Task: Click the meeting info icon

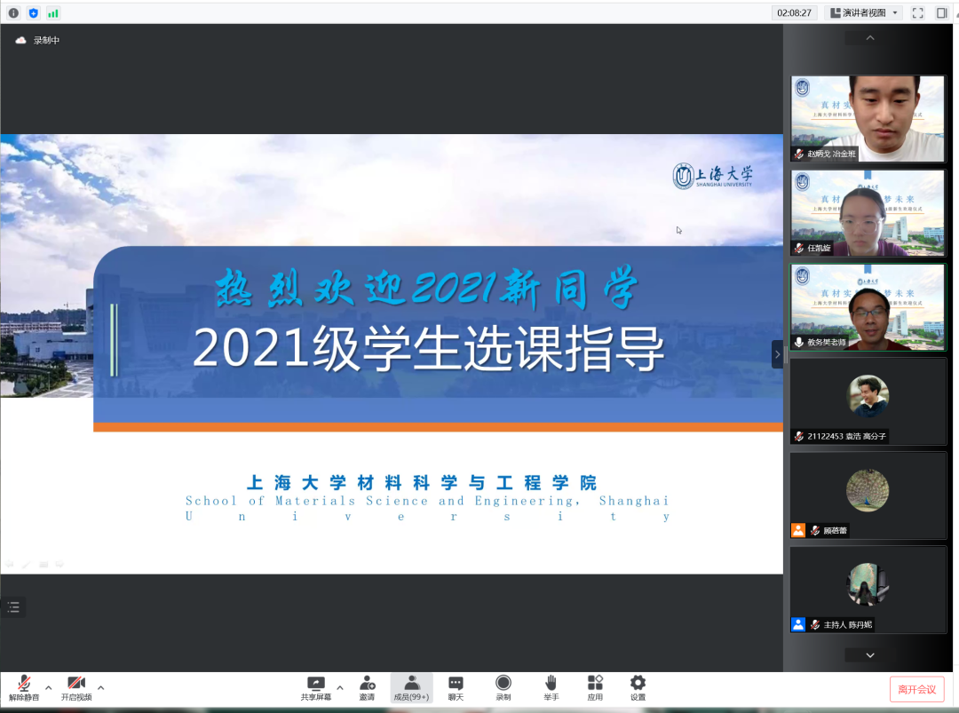Action: (x=13, y=12)
